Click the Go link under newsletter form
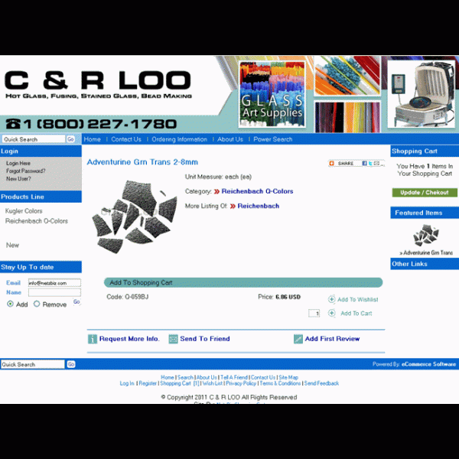The image size is (459, 459). 76,301
